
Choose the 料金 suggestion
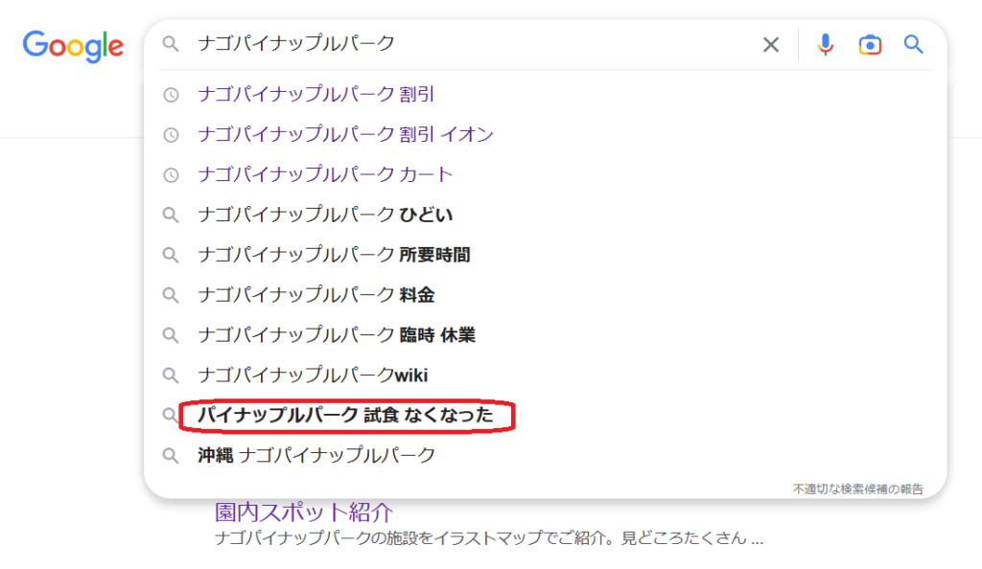click(x=316, y=294)
